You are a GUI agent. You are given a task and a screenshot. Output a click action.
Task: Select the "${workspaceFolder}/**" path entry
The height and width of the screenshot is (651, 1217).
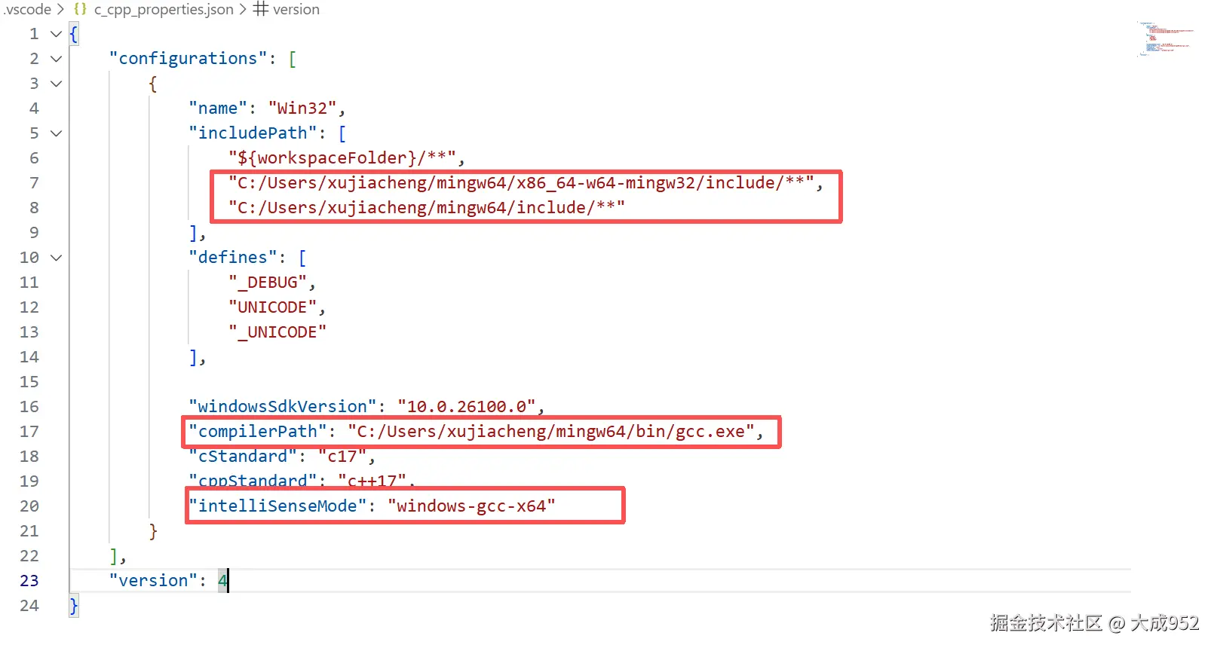(342, 158)
